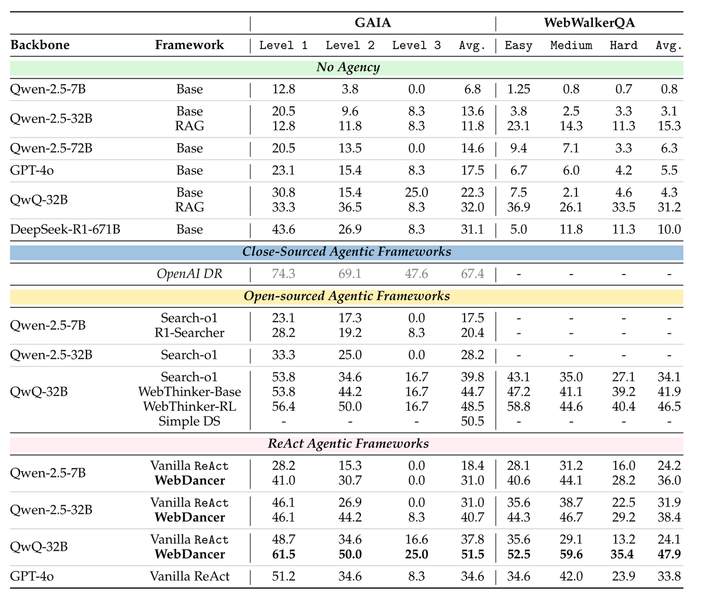Click the Hard column header
This screenshot has width=701, height=602.
(x=623, y=46)
